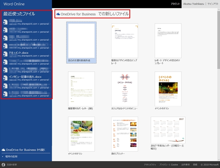Click 商標 footer link
The width and height of the screenshot is (220, 168).
click(x=195, y=165)
